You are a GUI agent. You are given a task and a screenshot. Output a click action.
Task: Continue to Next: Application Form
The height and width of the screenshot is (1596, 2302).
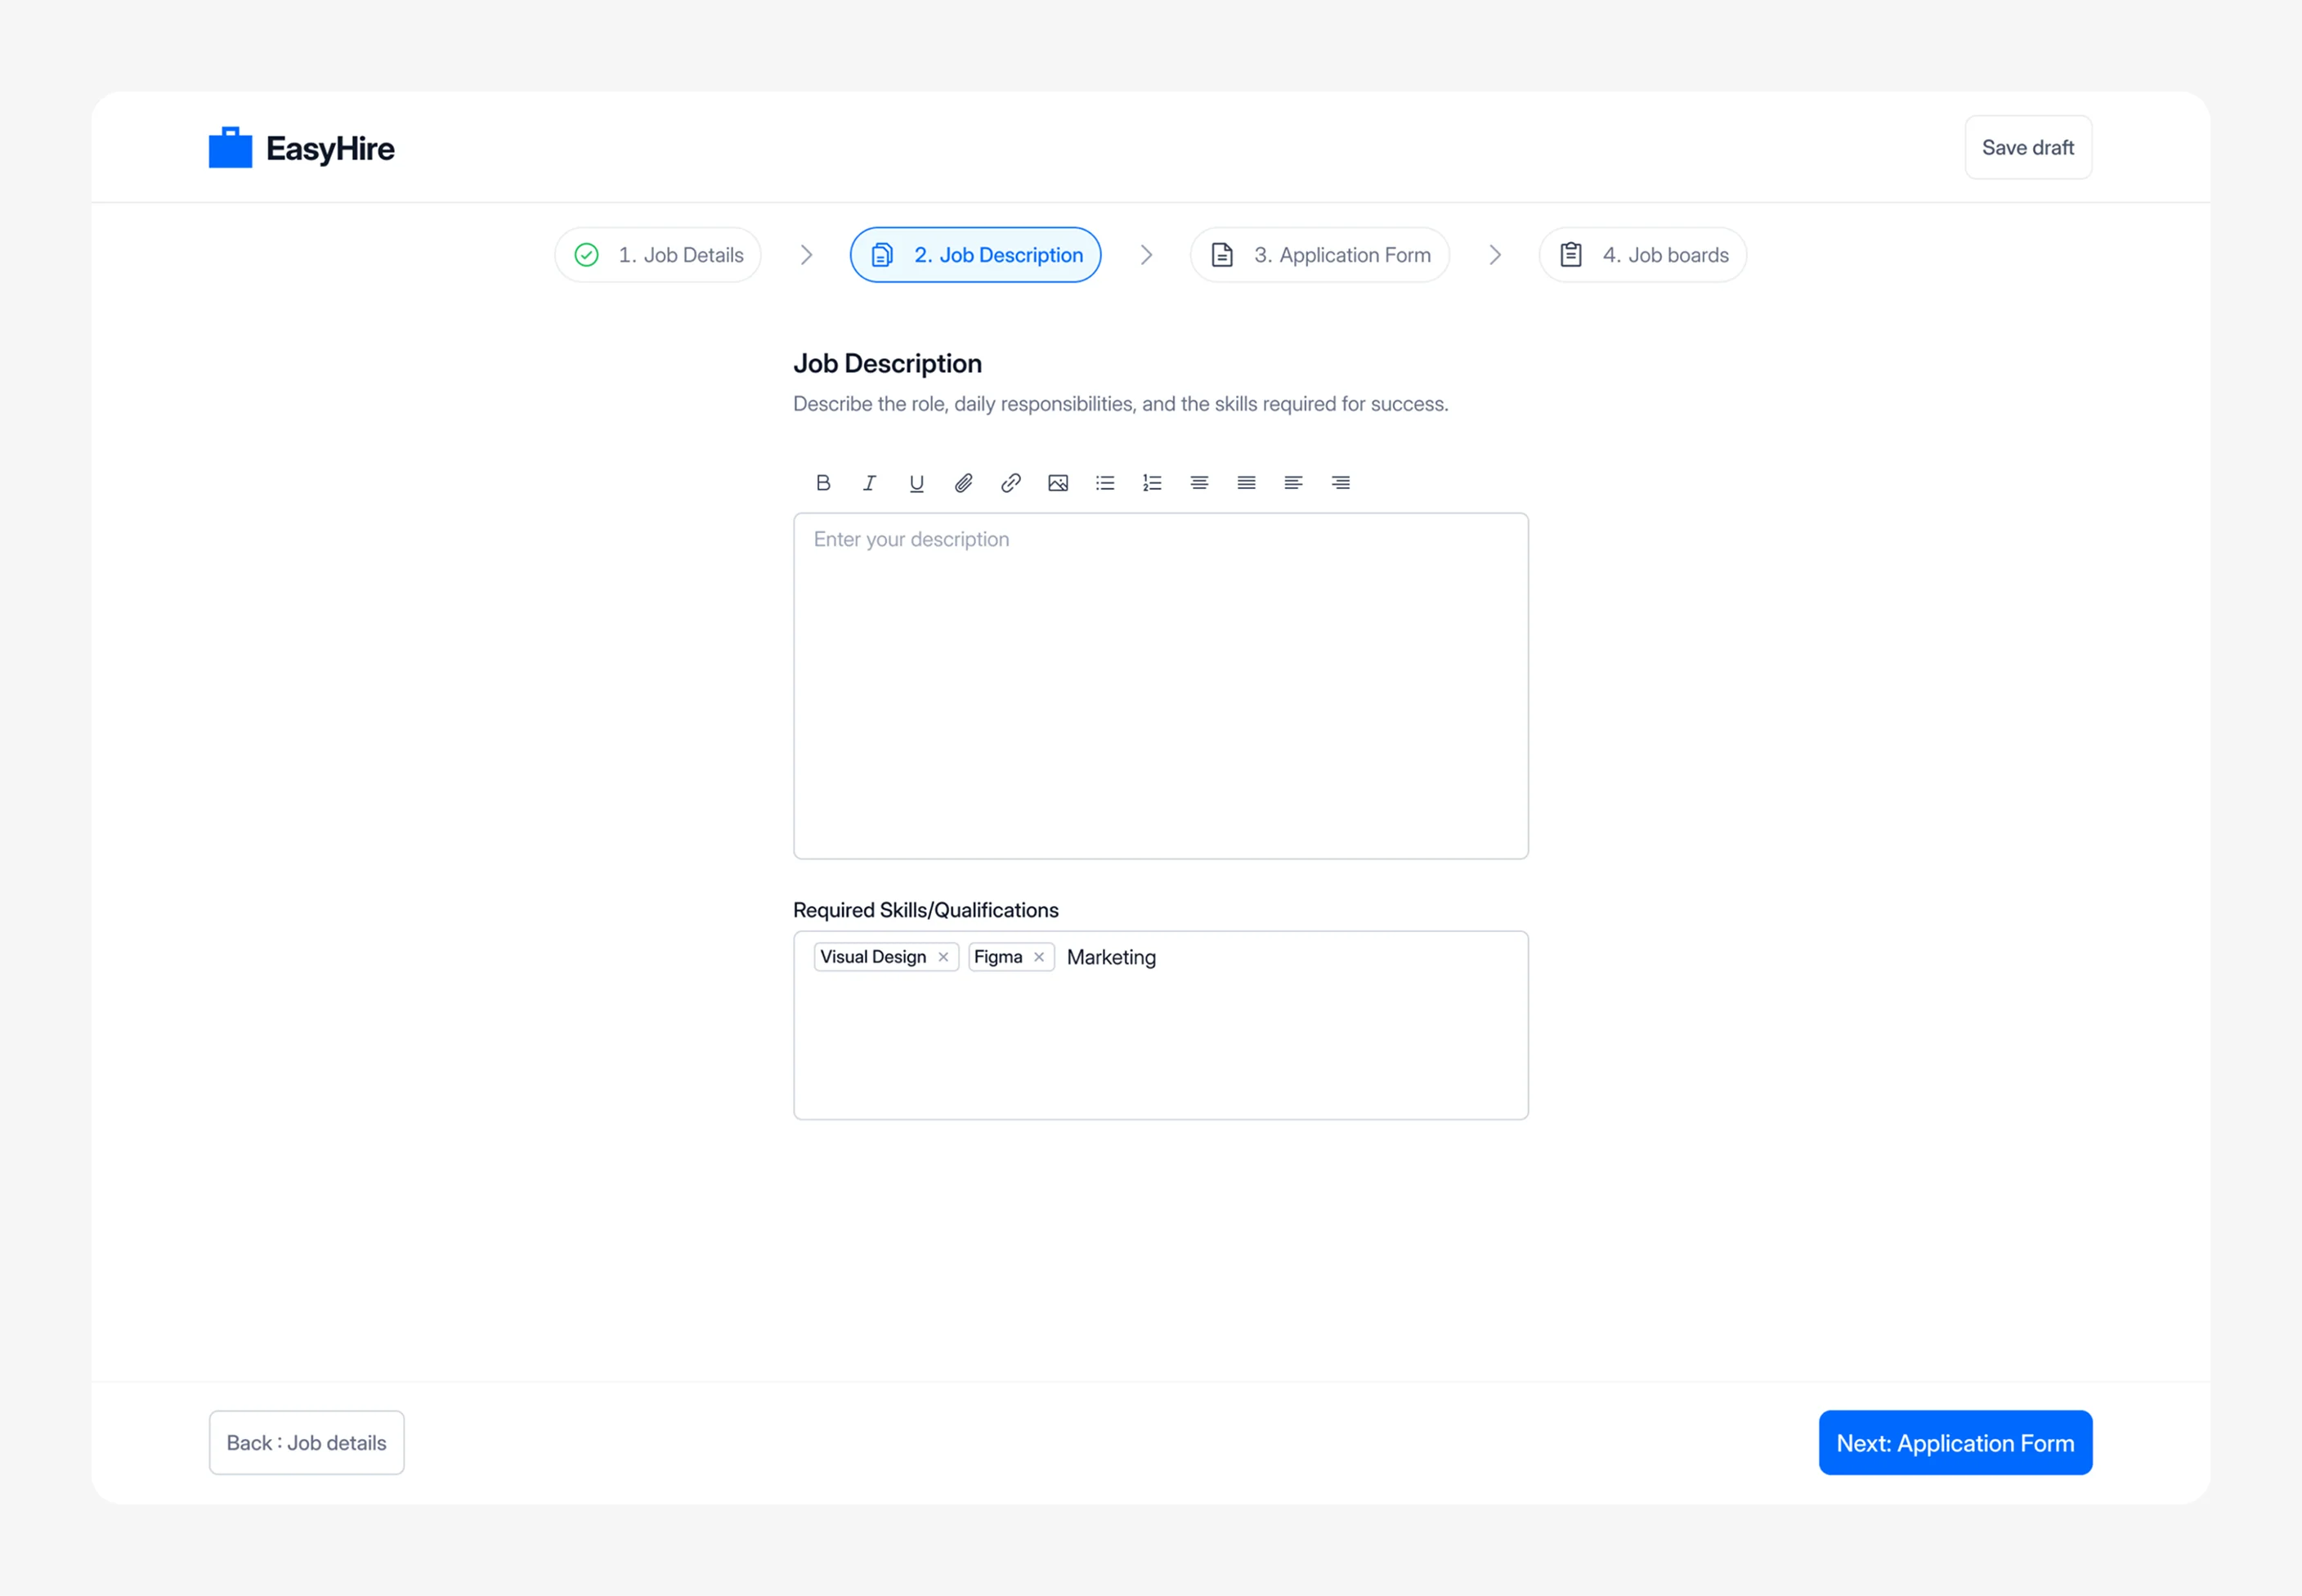1955,1443
